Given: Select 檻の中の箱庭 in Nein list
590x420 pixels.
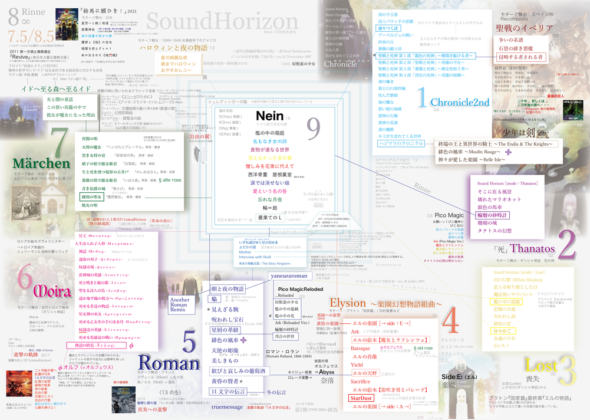Looking at the screenshot, I should [x=269, y=133].
